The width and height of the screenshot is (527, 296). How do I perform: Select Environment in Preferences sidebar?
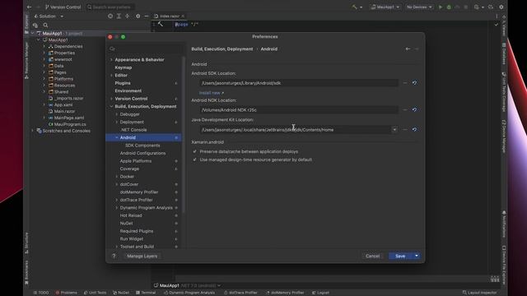[128, 91]
